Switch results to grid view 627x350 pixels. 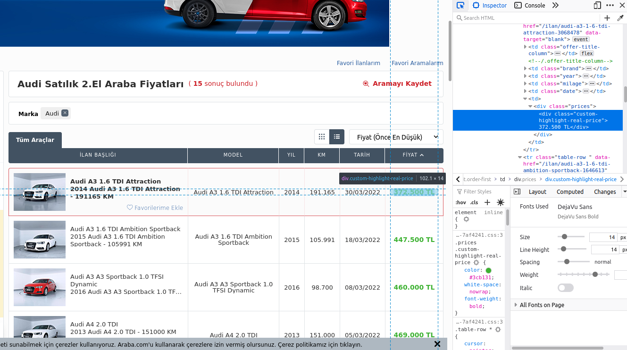(x=322, y=137)
